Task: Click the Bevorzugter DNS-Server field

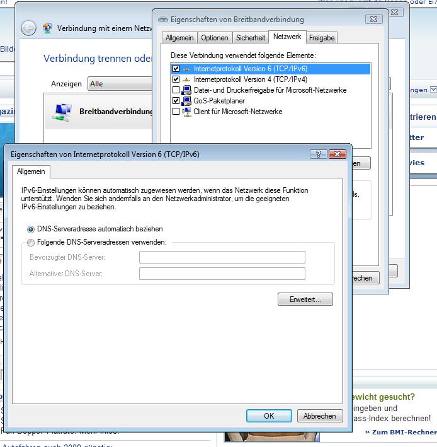Action: [222, 257]
